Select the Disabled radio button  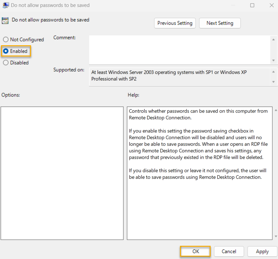click(x=5, y=62)
